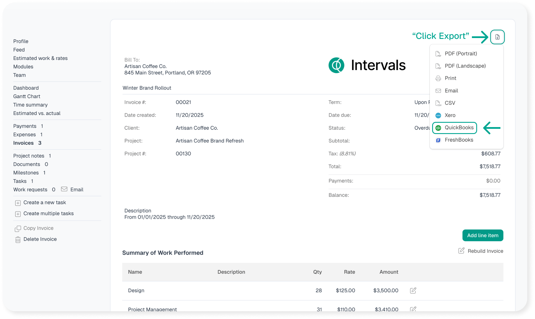Screen dimensions: 535x319
Task: Open the Gantt Chart sidebar link
Action: tap(27, 97)
